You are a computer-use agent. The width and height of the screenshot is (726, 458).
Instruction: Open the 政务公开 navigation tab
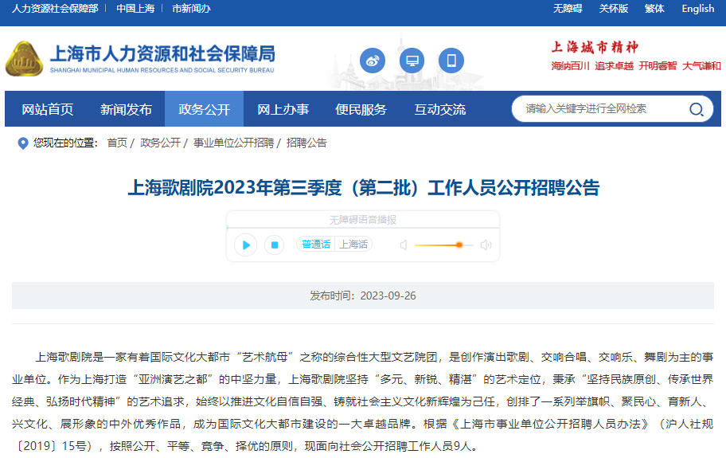[x=204, y=109]
